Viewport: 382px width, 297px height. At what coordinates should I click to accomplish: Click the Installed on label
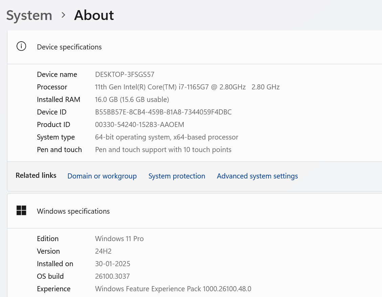click(x=55, y=264)
